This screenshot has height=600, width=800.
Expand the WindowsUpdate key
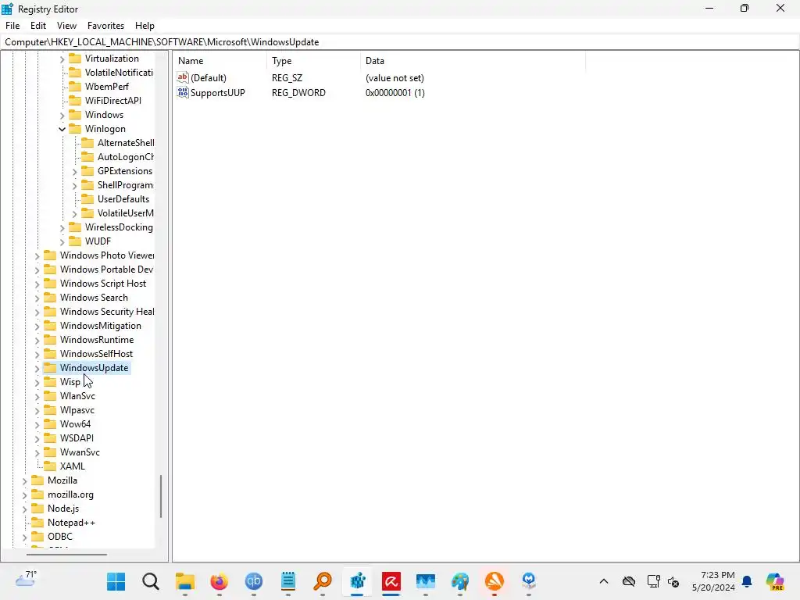37,369
